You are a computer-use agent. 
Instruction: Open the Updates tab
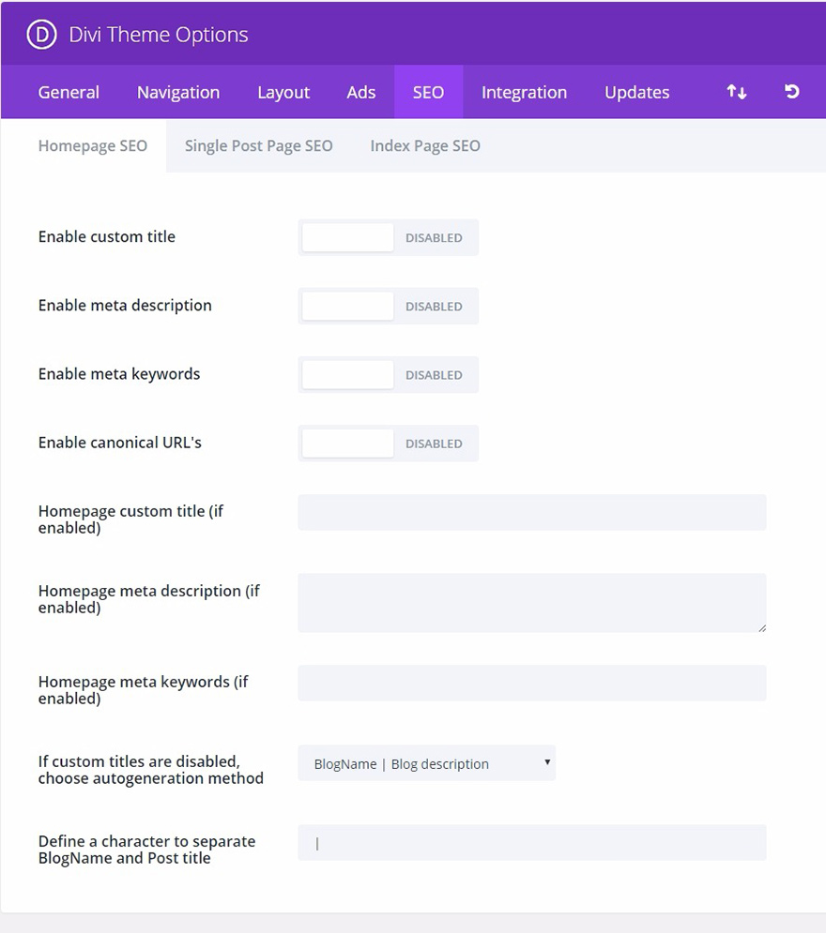point(636,91)
